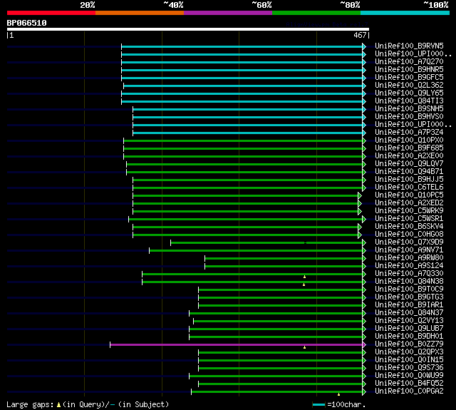Click the UniRef100_Q7X9D9 hit label
The image size is (456, 410).
[x=409, y=242]
